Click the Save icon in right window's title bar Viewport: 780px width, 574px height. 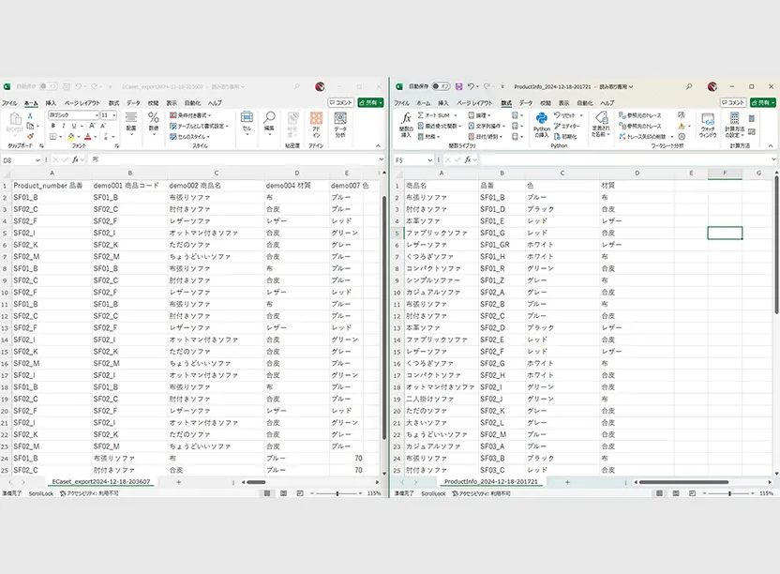click(458, 85)
